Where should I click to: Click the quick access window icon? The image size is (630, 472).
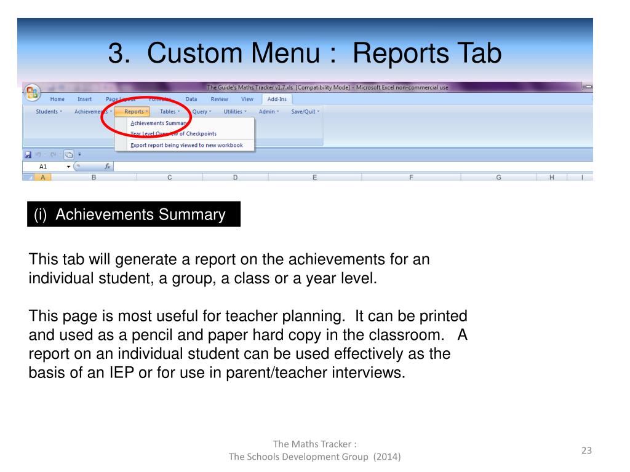coord(69,154)
